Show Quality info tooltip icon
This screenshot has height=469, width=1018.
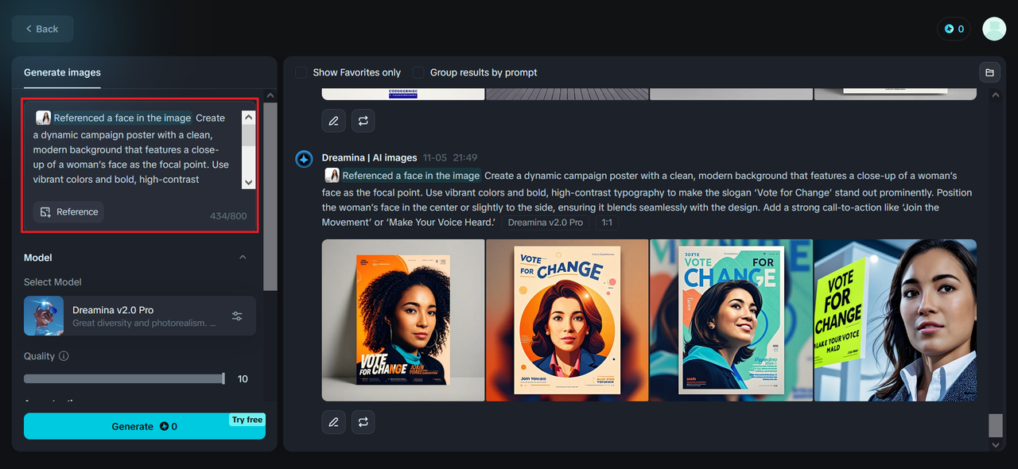[64, 356]
